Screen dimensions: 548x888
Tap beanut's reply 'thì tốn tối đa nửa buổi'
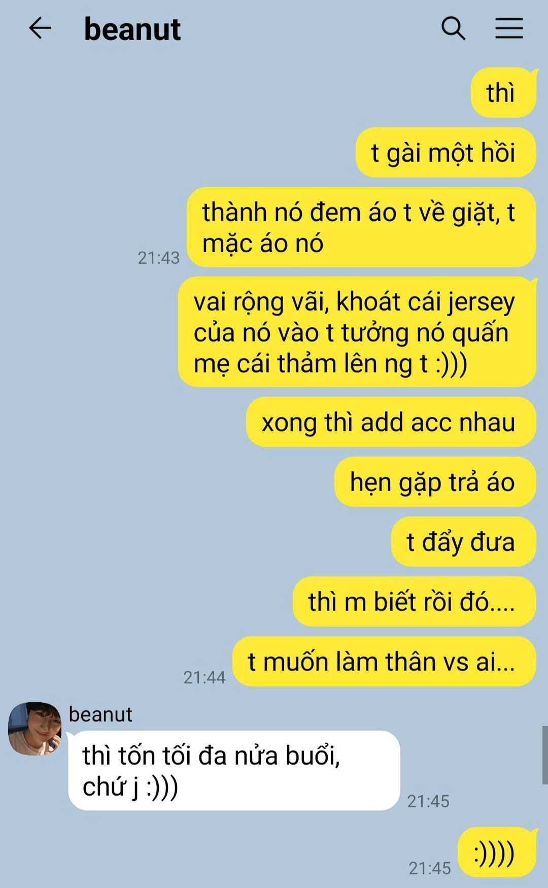tap(234, 771)
